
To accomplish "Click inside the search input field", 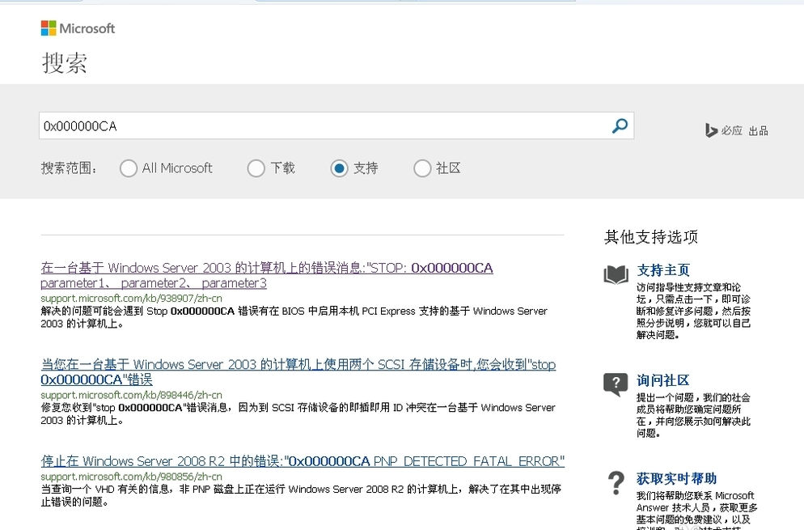I will pos(324,125).
